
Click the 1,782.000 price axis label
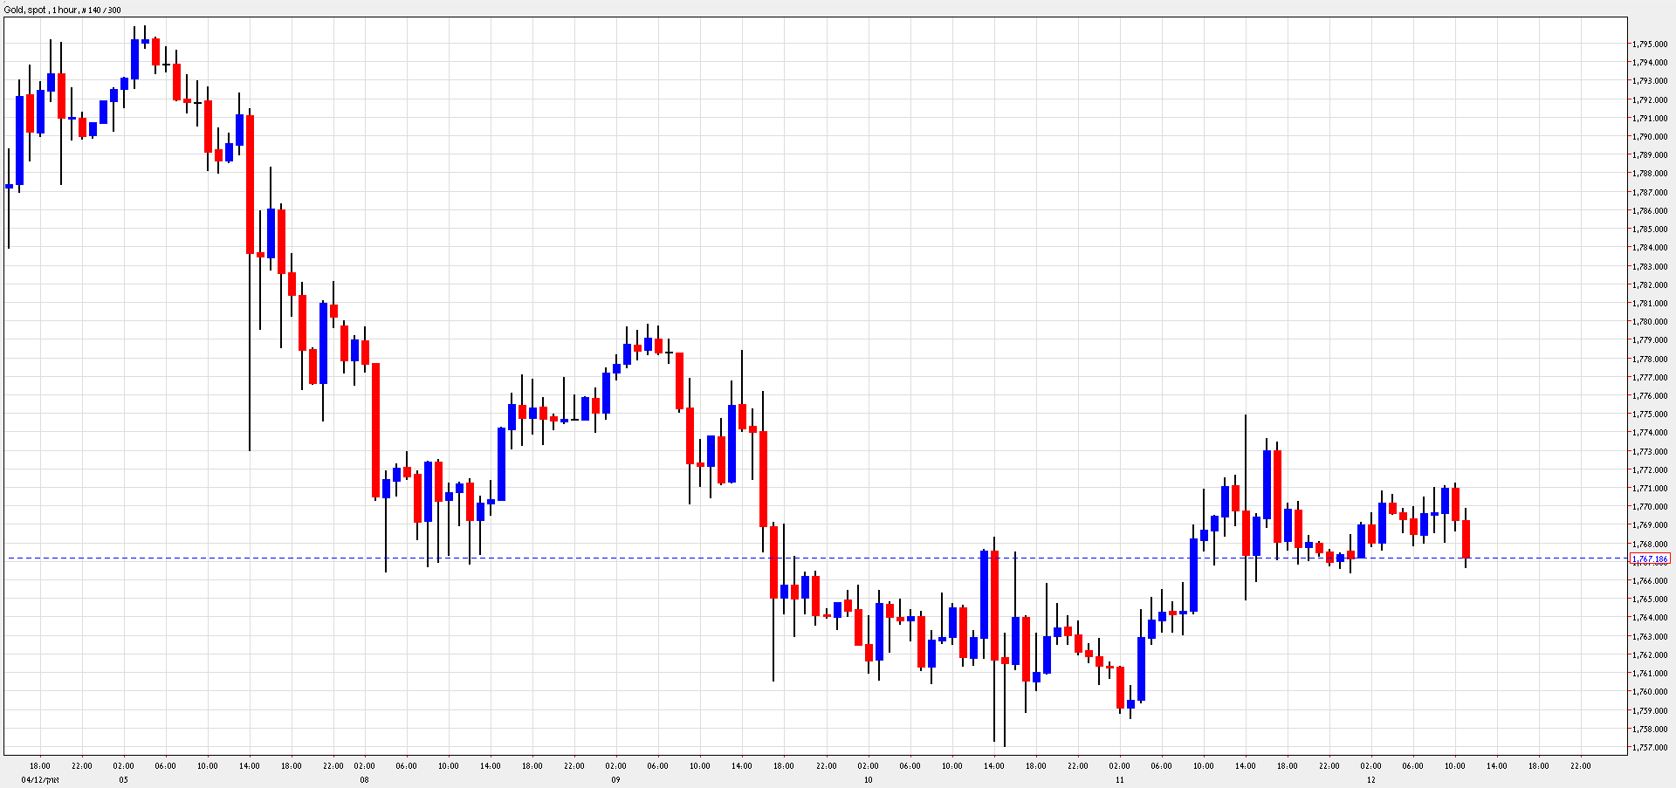tap(1650, 285)
